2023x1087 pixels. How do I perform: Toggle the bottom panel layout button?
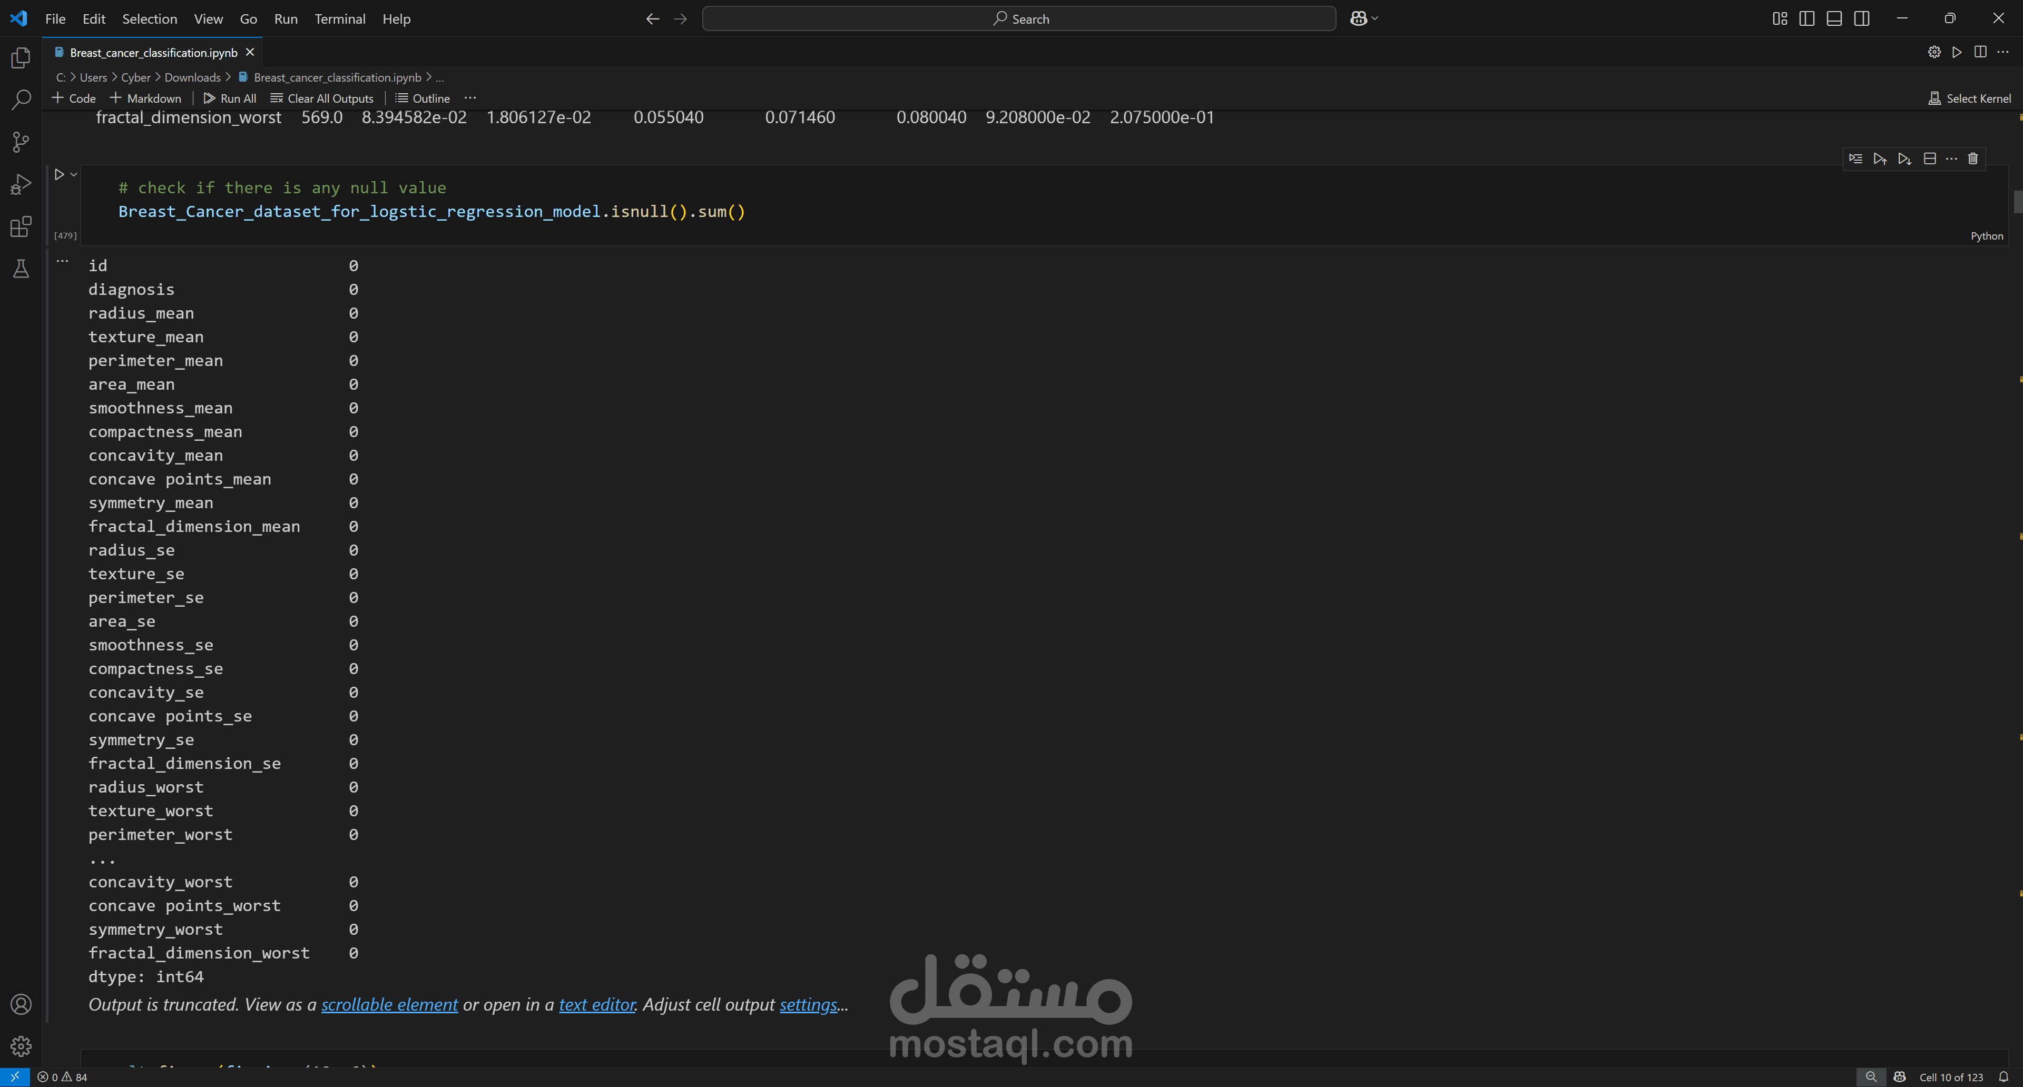click(x=1834, y=19)
